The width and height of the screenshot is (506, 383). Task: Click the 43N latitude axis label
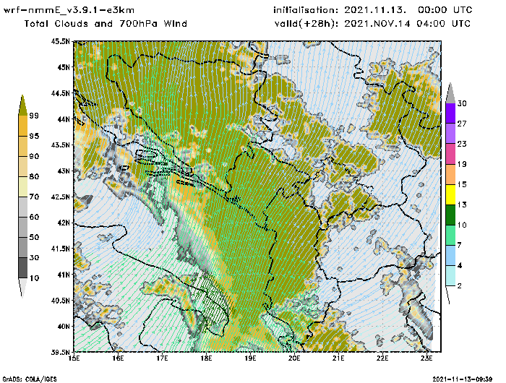[x=64, y=171]
